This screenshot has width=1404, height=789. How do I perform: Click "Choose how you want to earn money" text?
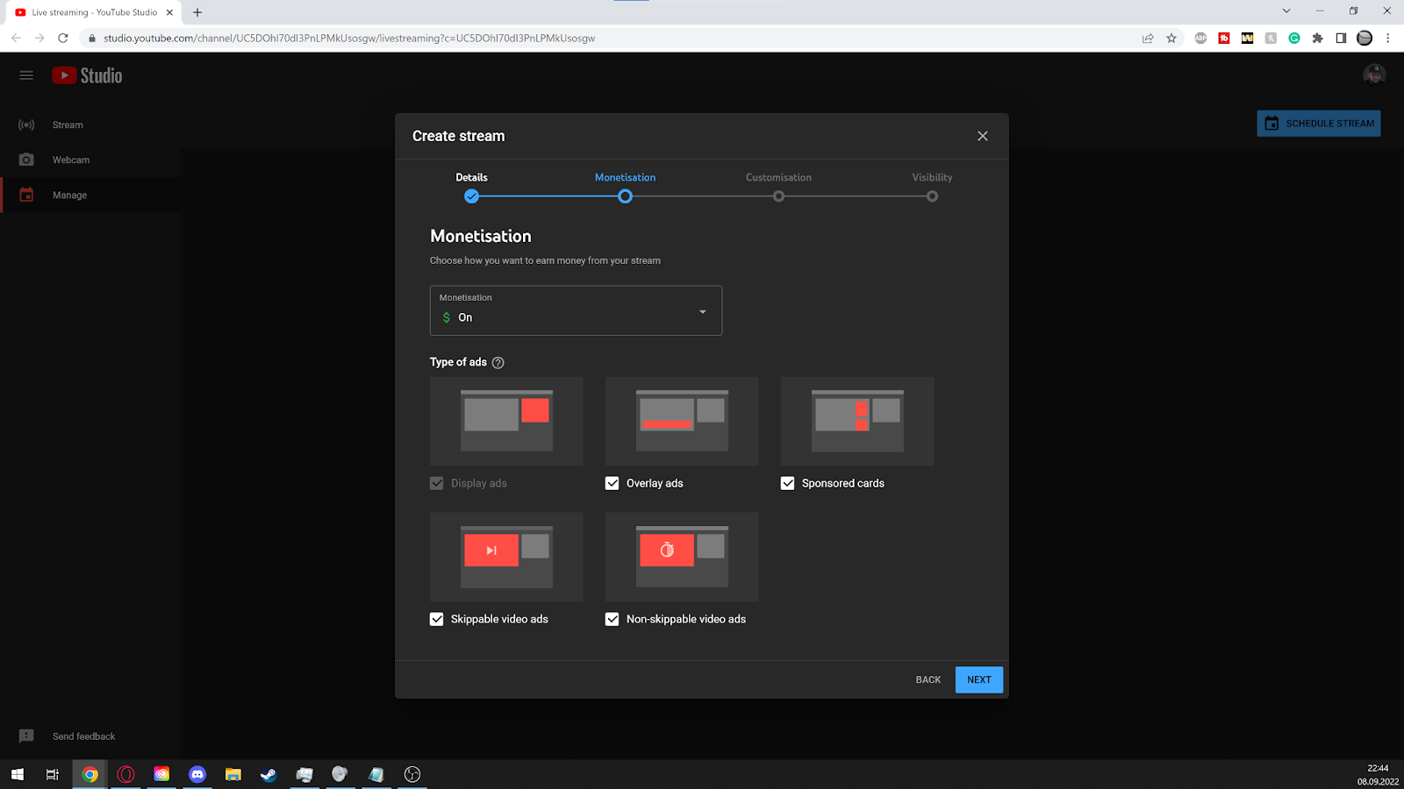click(x=545, y=260)
